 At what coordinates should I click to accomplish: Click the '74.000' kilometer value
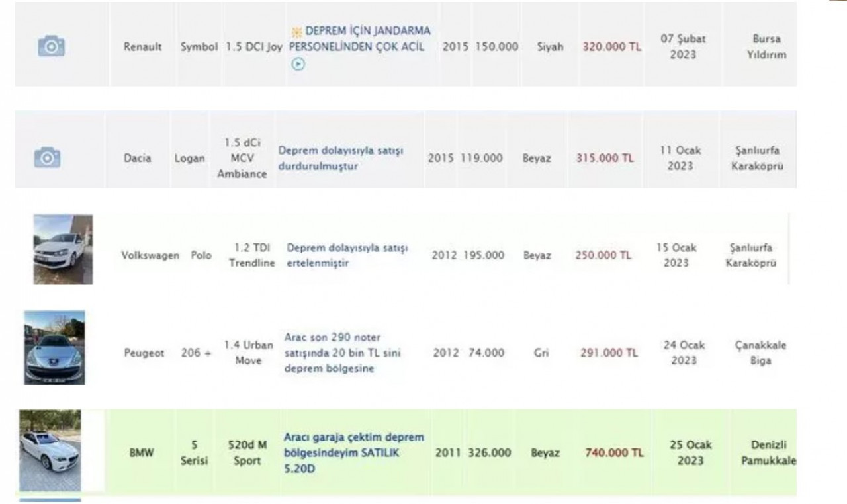(488, 353)
